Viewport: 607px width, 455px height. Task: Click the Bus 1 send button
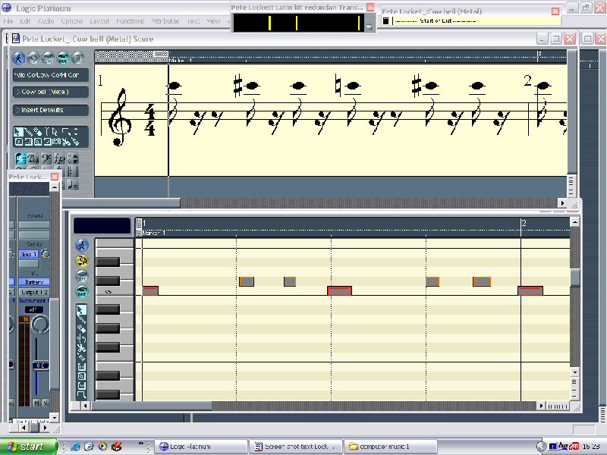[29, 253]
